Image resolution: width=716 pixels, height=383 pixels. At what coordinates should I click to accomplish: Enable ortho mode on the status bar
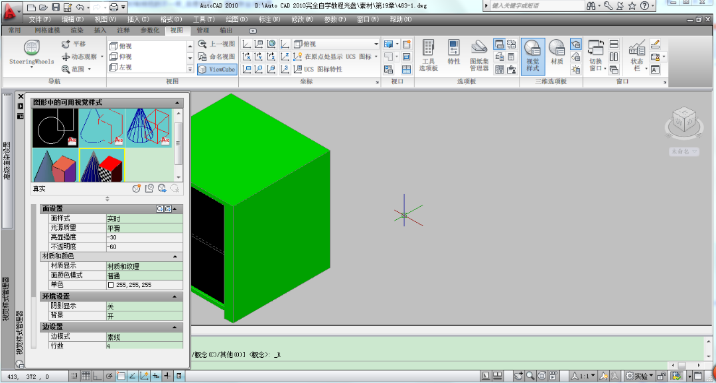tap(97, 375)
